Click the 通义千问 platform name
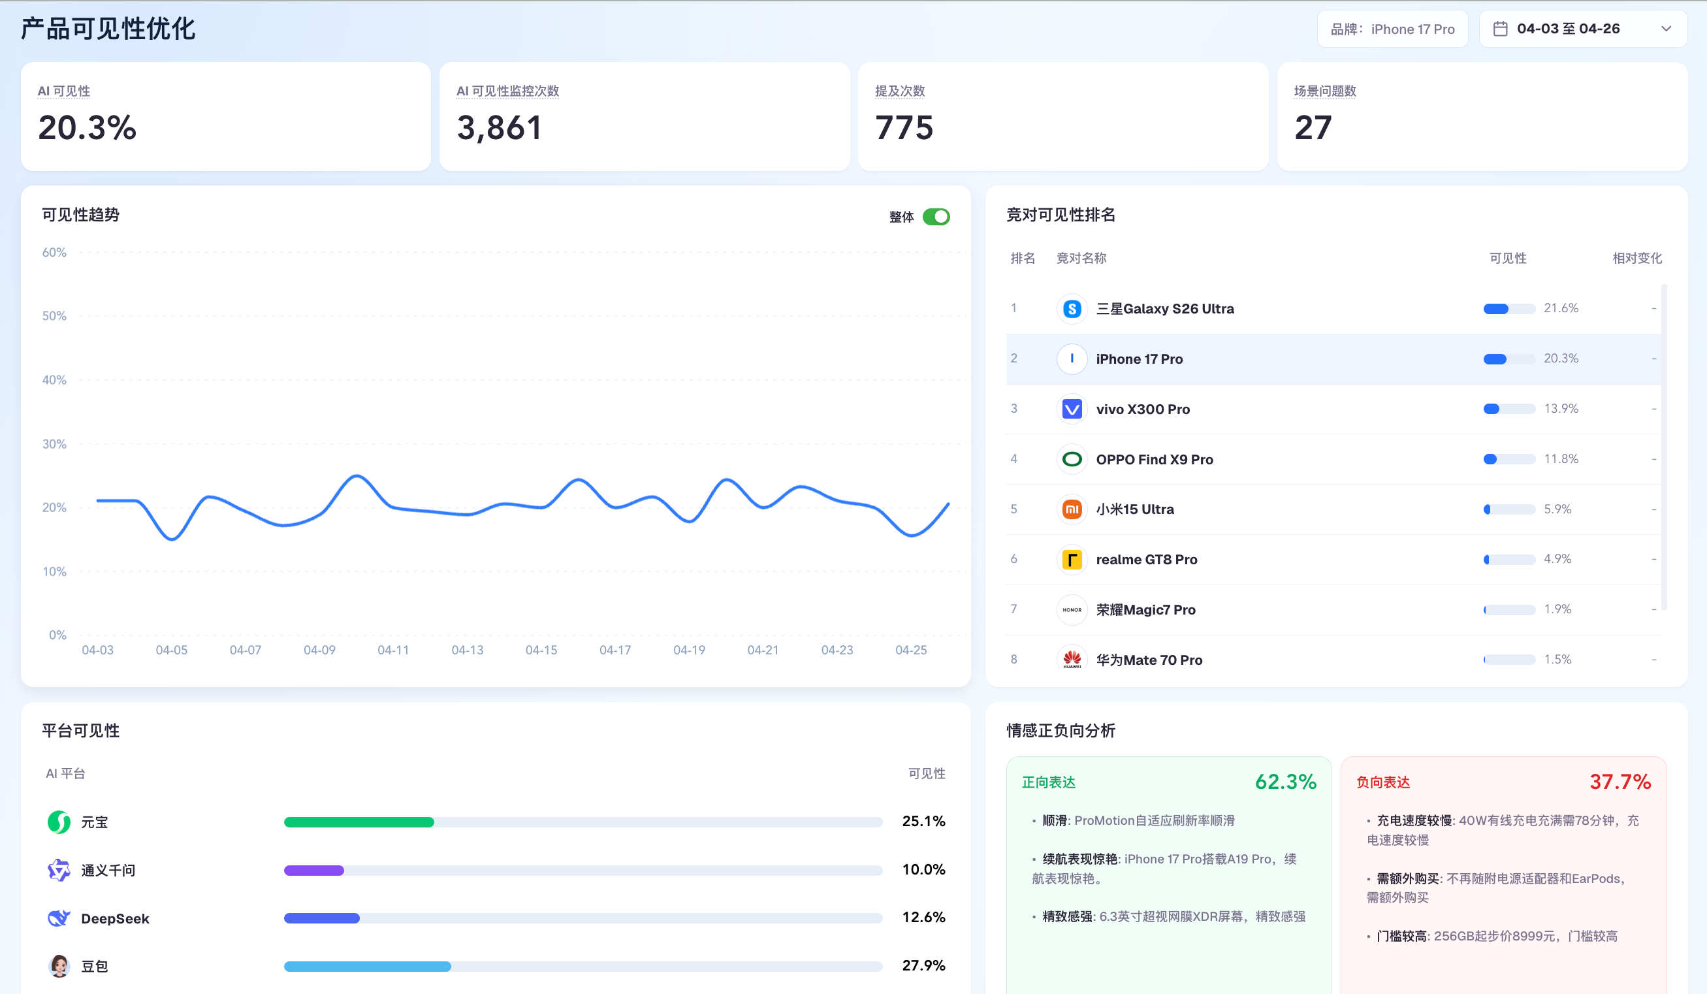 tap(108, 870)
